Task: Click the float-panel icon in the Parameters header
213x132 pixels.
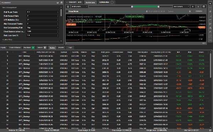Action: 58,2
